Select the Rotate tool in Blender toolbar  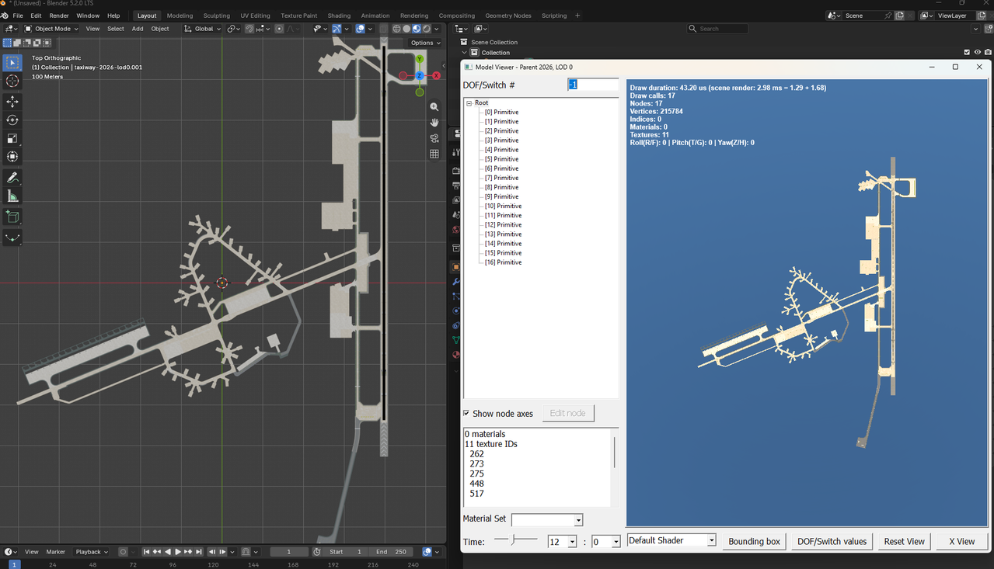click(12, 120)
